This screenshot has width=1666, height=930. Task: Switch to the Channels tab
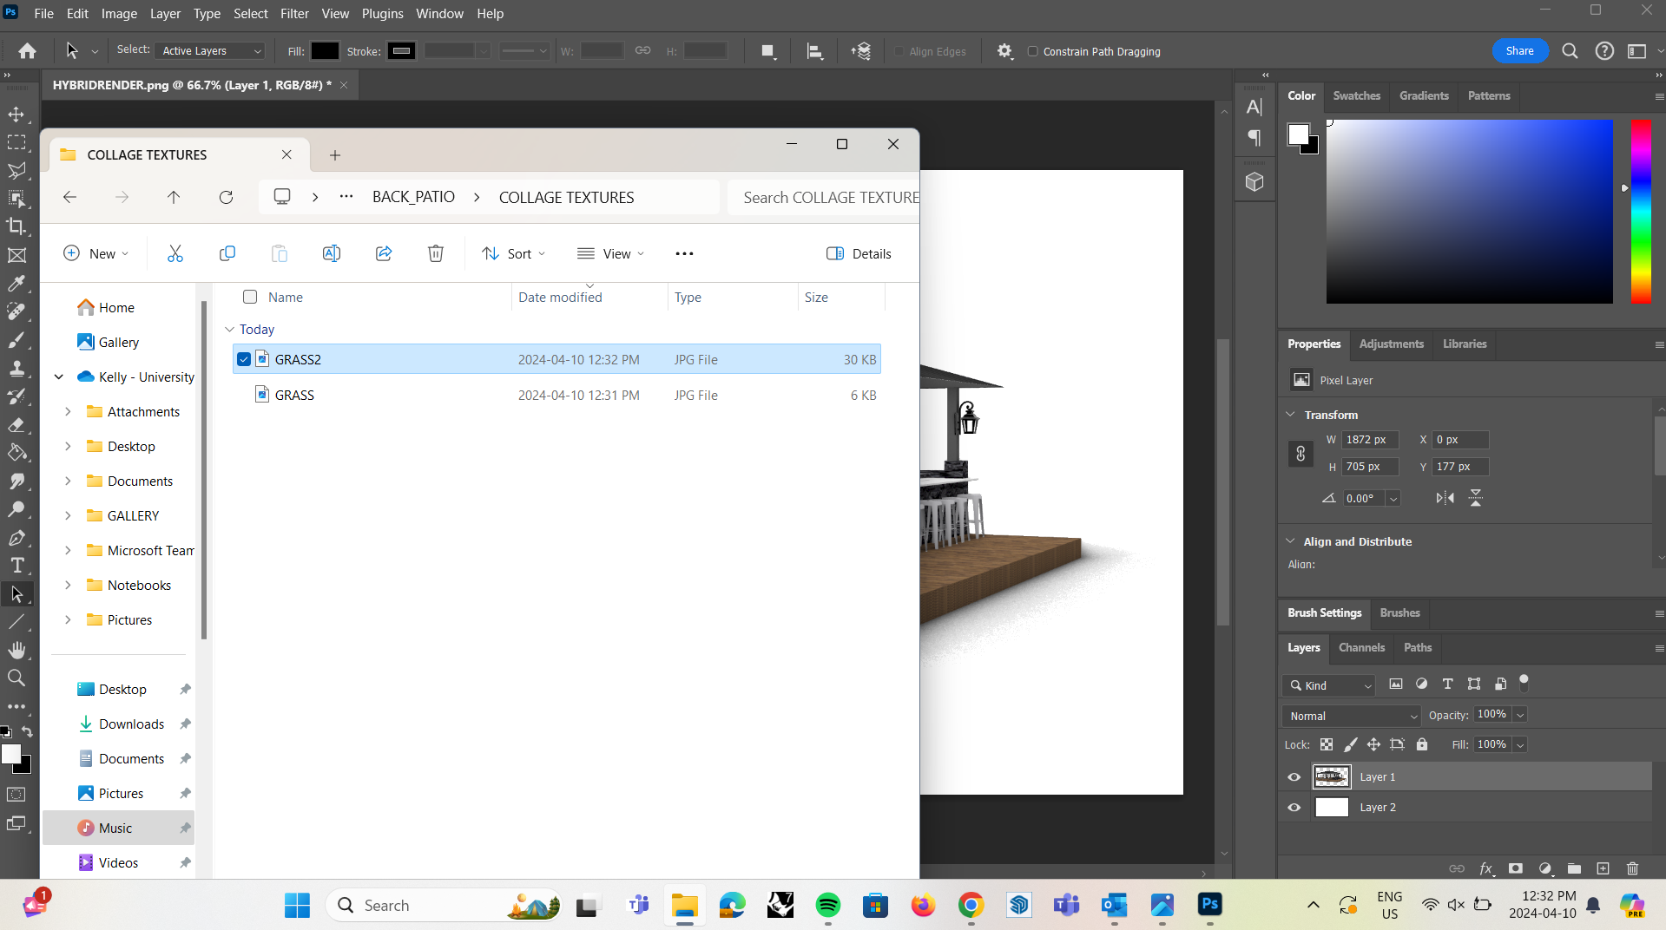coord(1360,647)
